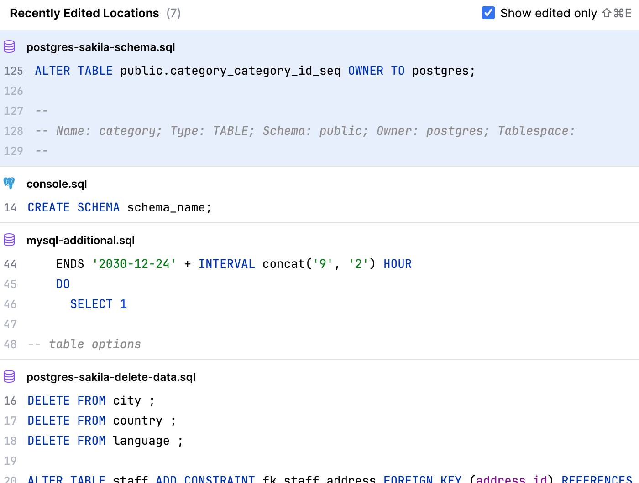
Task: Click the ENDS '2030-12-24' INTERVAL line
Action: click(234, 264)
